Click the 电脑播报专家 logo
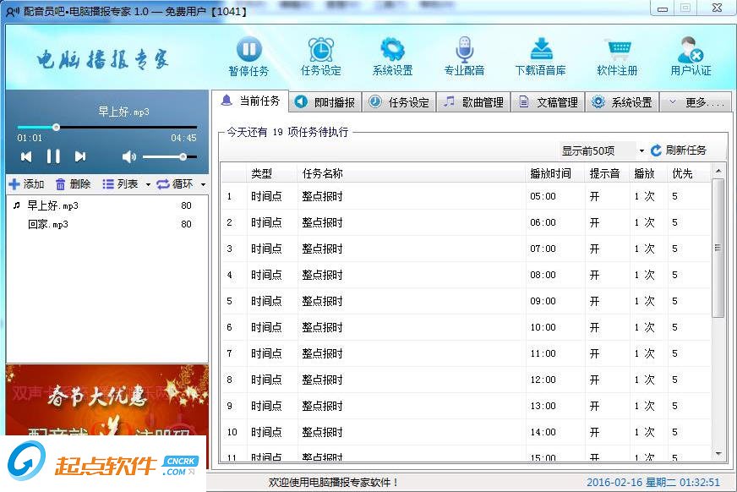The height and width of the screenshot is (492, 737). 102,60
